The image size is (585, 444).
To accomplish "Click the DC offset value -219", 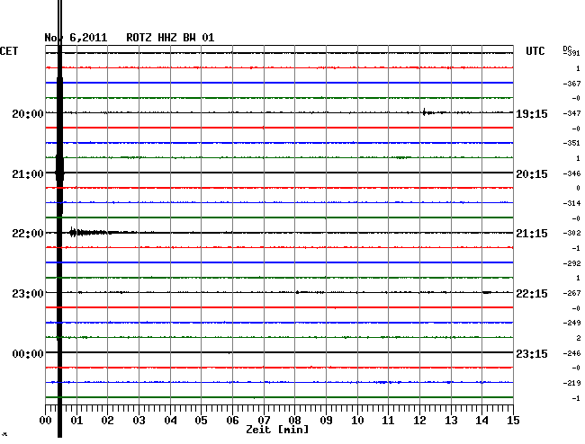I will 571,383.
